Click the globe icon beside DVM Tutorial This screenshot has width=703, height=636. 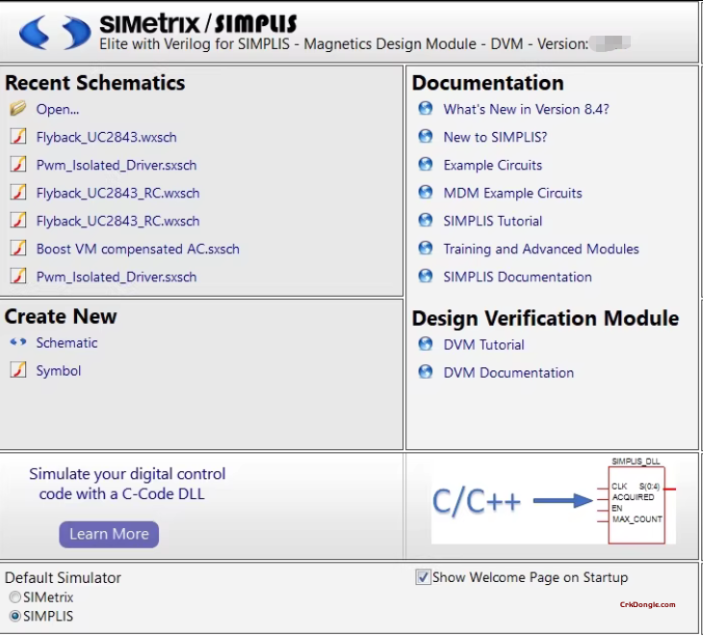coord(426,344)
